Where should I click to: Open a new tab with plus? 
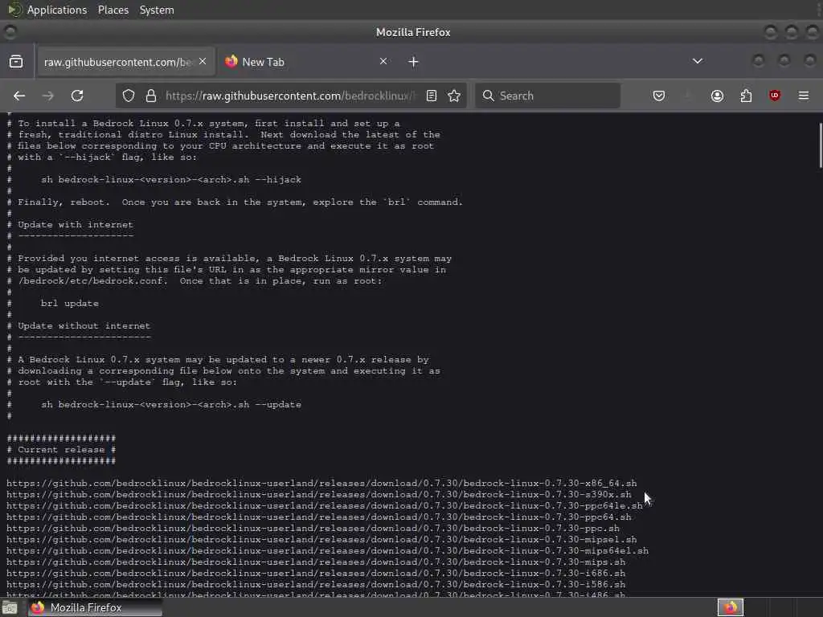coord(414,62)
